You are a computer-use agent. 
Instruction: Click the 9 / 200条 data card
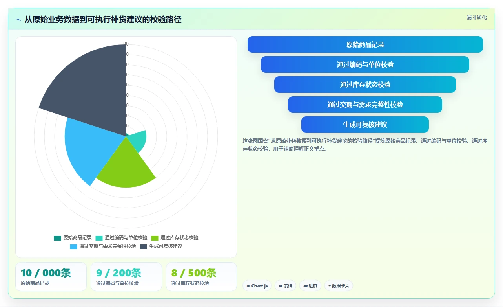pyautogui.click(x=126, y=277)
